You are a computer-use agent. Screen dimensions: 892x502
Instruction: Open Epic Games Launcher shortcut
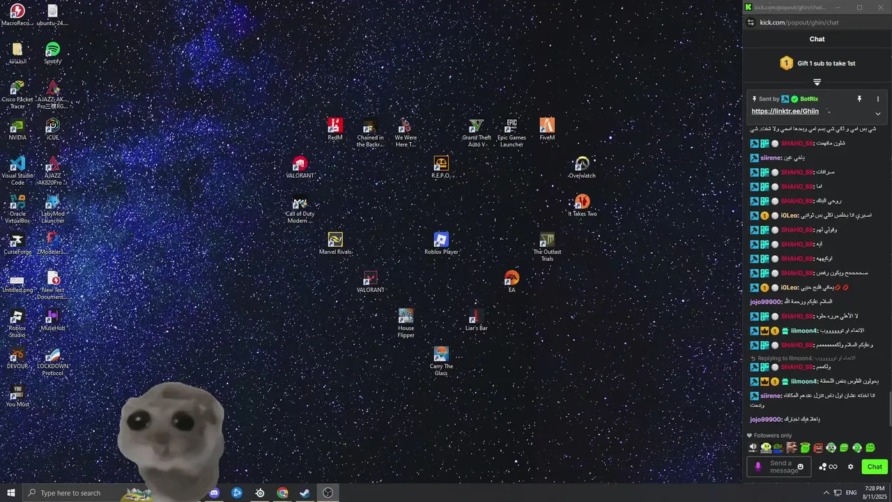(x=512, y=132)
